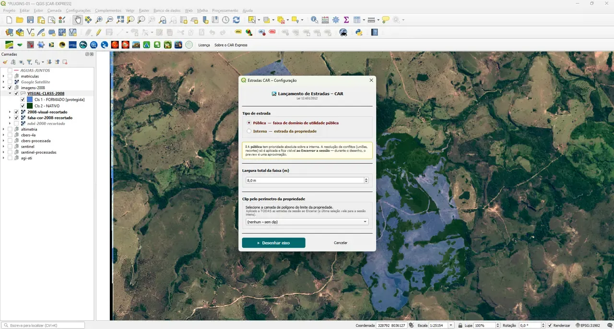614x329 pixels.
Task: Click the Cancelar button
Action: click(341, 243)
